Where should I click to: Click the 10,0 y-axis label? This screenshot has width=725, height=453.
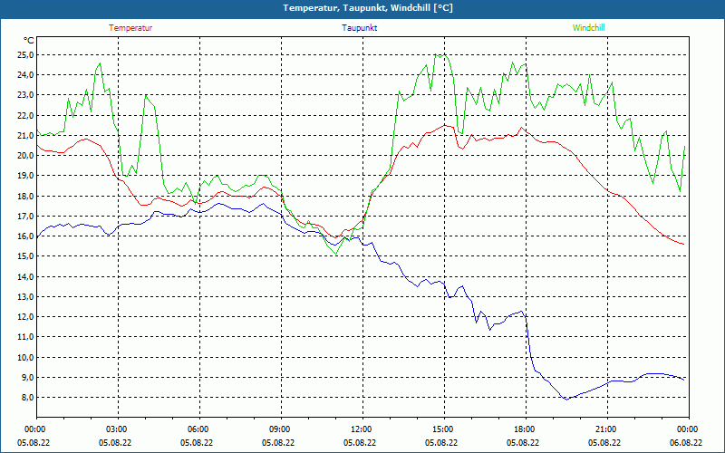[x=26, y=357]
